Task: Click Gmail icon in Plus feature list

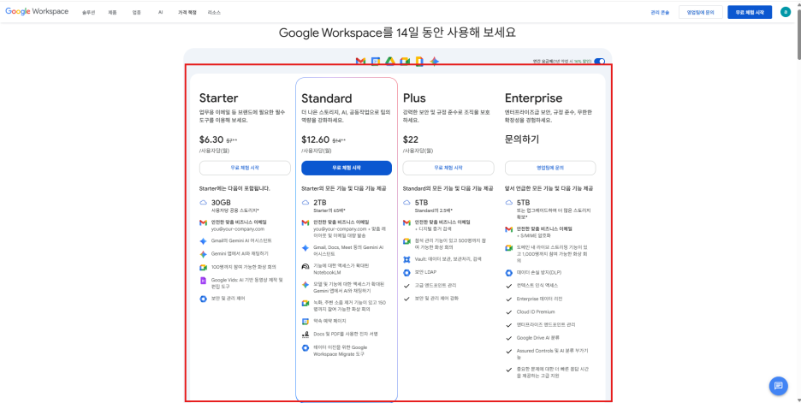Action: (x=406, y=222)
